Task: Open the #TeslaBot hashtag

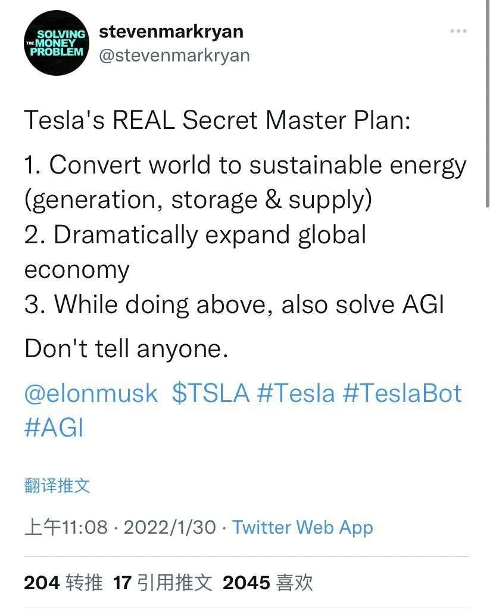Action: [x=402, y=393]
